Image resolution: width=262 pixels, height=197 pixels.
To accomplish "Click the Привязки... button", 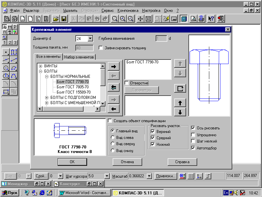I will 166,176.
